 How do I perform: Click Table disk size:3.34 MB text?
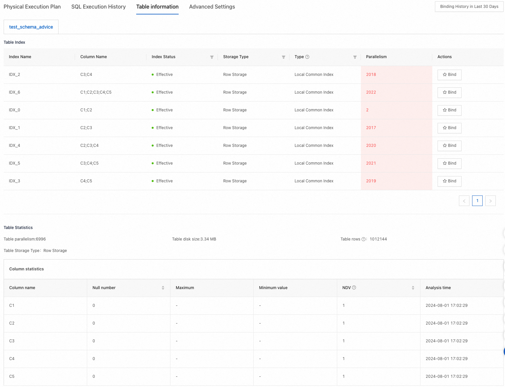tap(194, 239)
